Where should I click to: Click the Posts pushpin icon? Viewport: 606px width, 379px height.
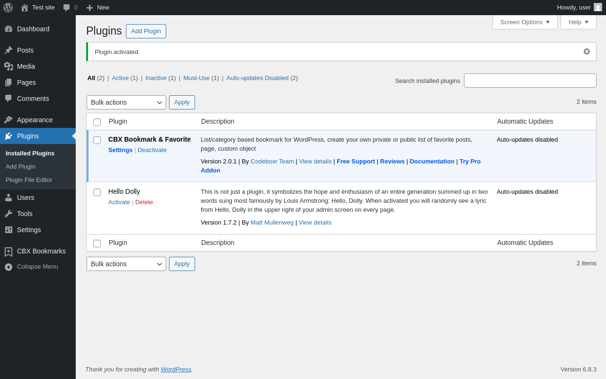point(9,50)
